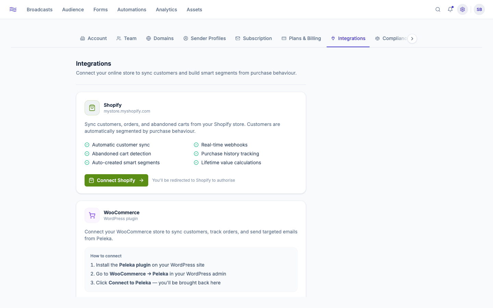493x308 pixels.
Task: Switch to Plans & Billing tab
Action: pyautogui.click(x=301, y=38)
